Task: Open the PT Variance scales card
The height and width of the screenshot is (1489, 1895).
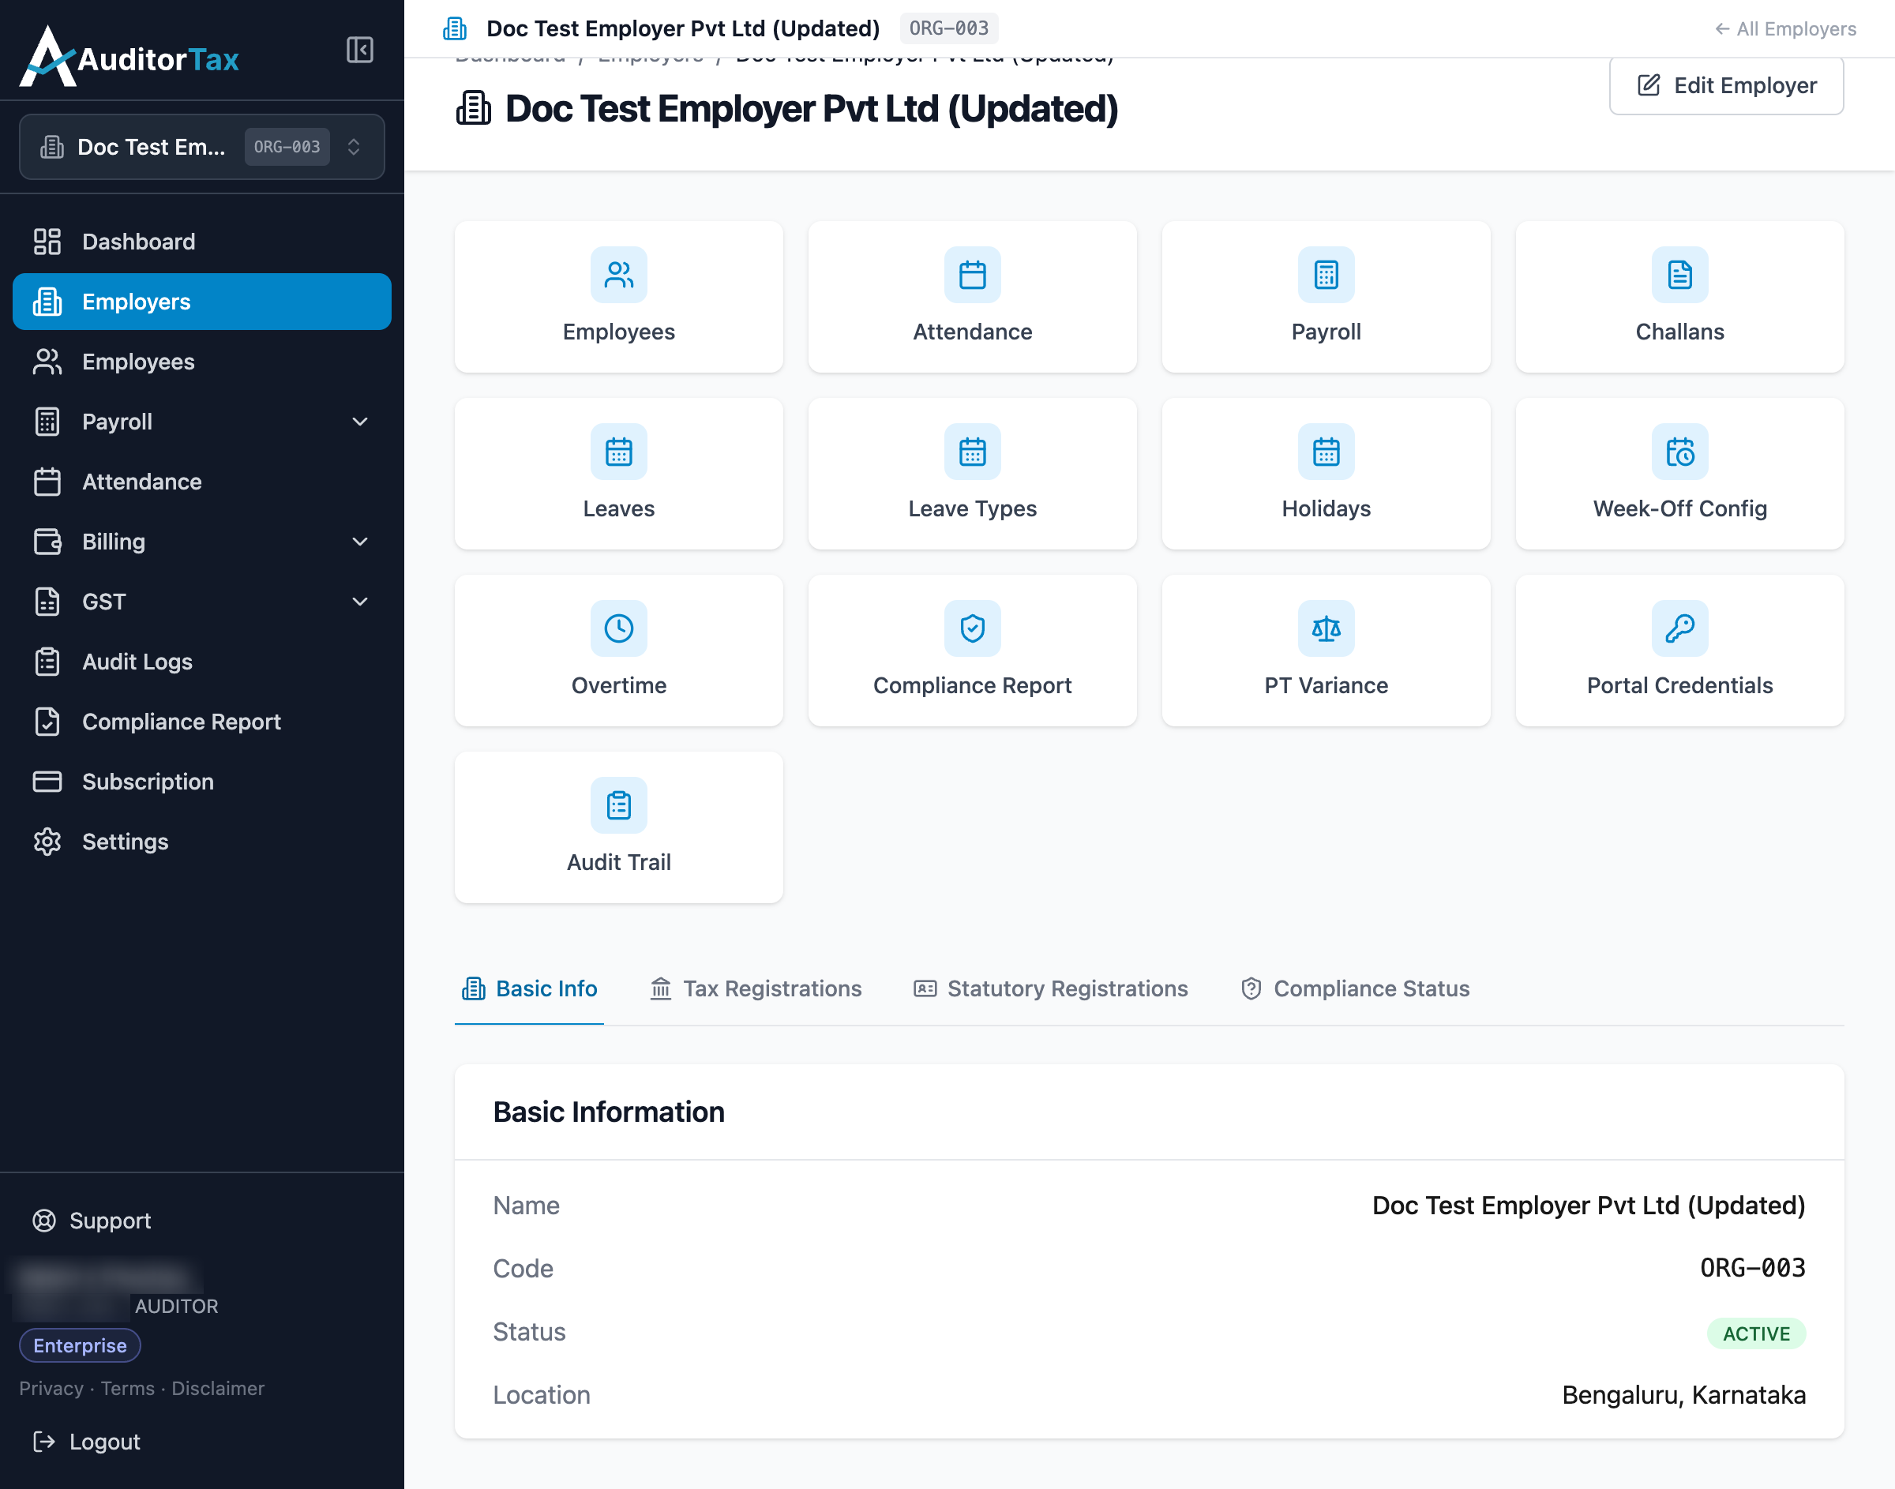Action: click(x=1326, y=651)
